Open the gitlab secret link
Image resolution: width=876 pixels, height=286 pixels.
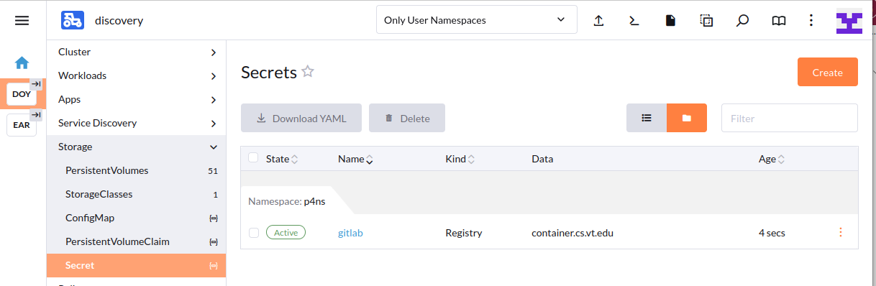tap(350, 233)
